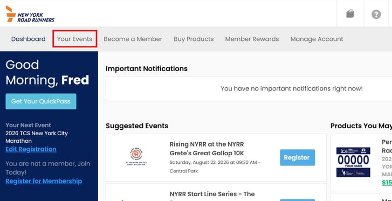View the Member Rewards tab

click(252, 39)
